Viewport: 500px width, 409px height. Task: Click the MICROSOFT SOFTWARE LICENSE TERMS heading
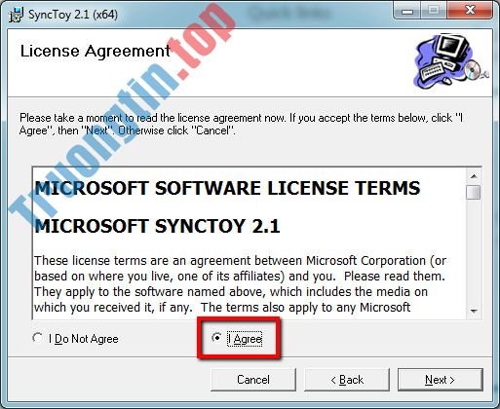[227, 188]
